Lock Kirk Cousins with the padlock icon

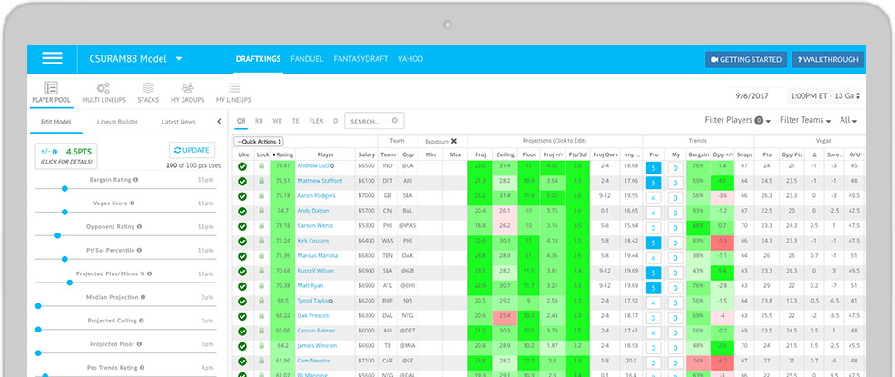click(x=262, y=241)
